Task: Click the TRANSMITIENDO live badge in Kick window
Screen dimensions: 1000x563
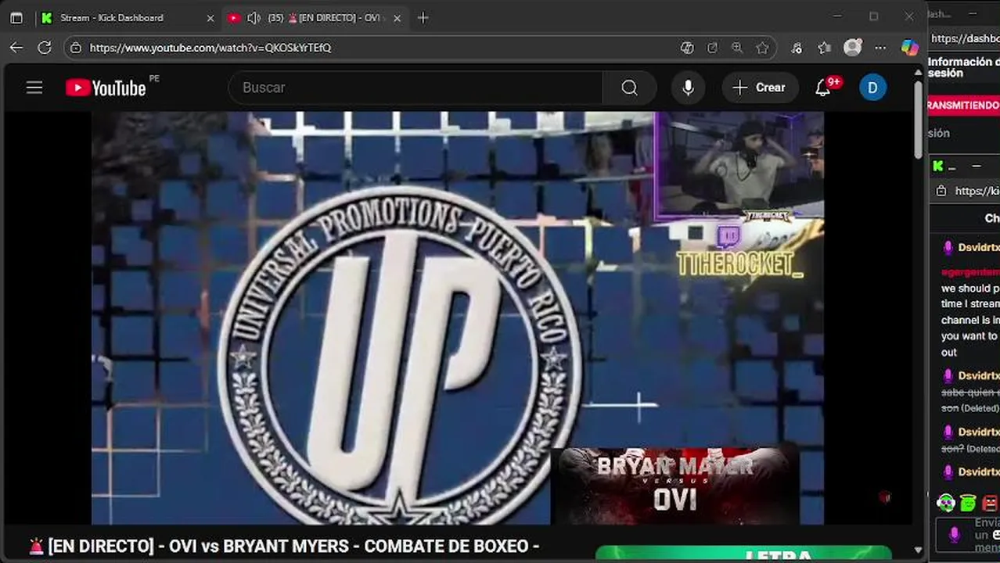Action: [x=963, y=105]
